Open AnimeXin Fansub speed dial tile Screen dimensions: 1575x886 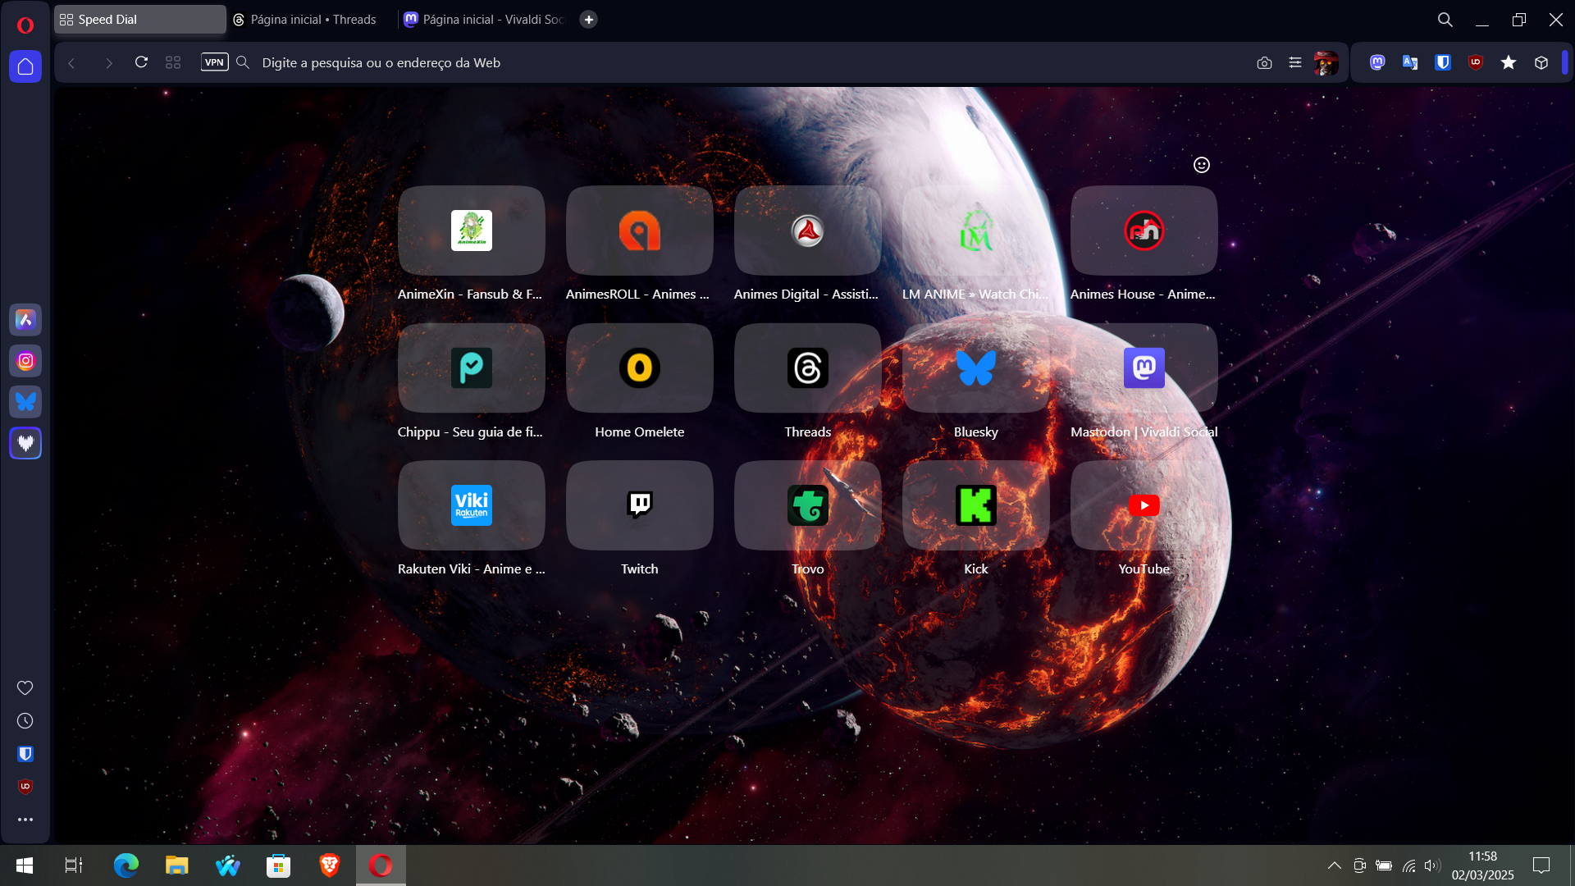click(x=472, y=231)
